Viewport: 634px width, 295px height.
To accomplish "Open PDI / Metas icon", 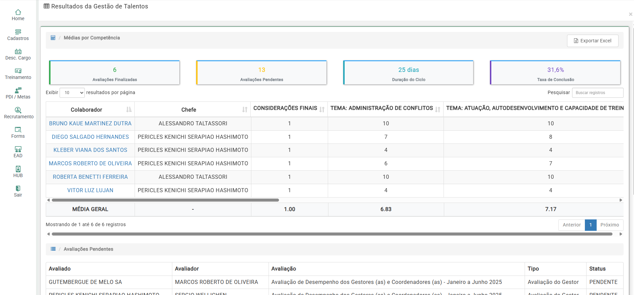I will click(x=18, y=90).
